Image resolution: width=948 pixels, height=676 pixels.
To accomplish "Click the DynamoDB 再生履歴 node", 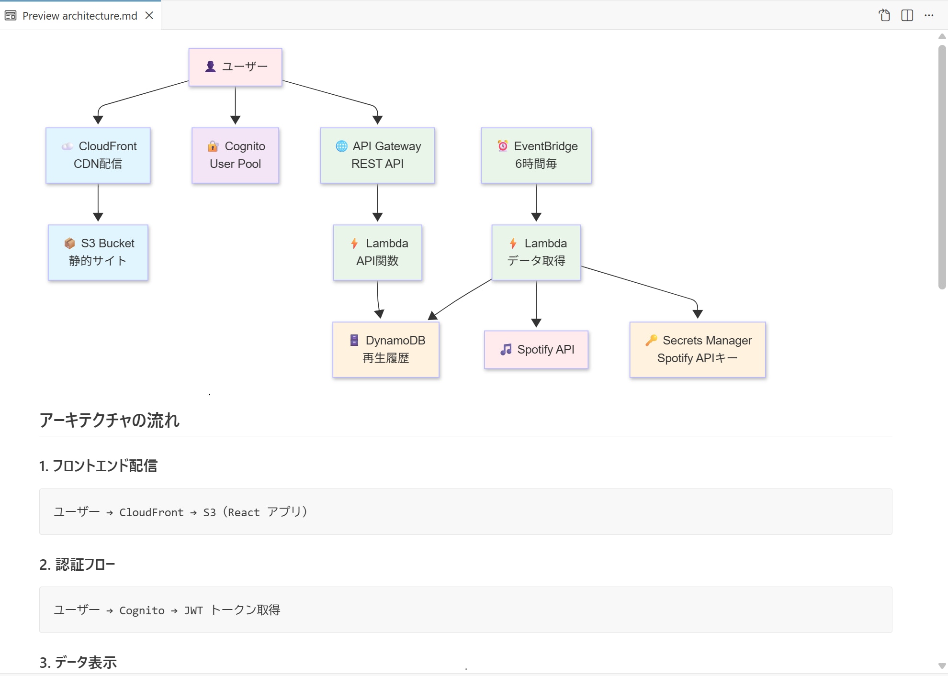I will pyautogui.click(x=386, y=349).
